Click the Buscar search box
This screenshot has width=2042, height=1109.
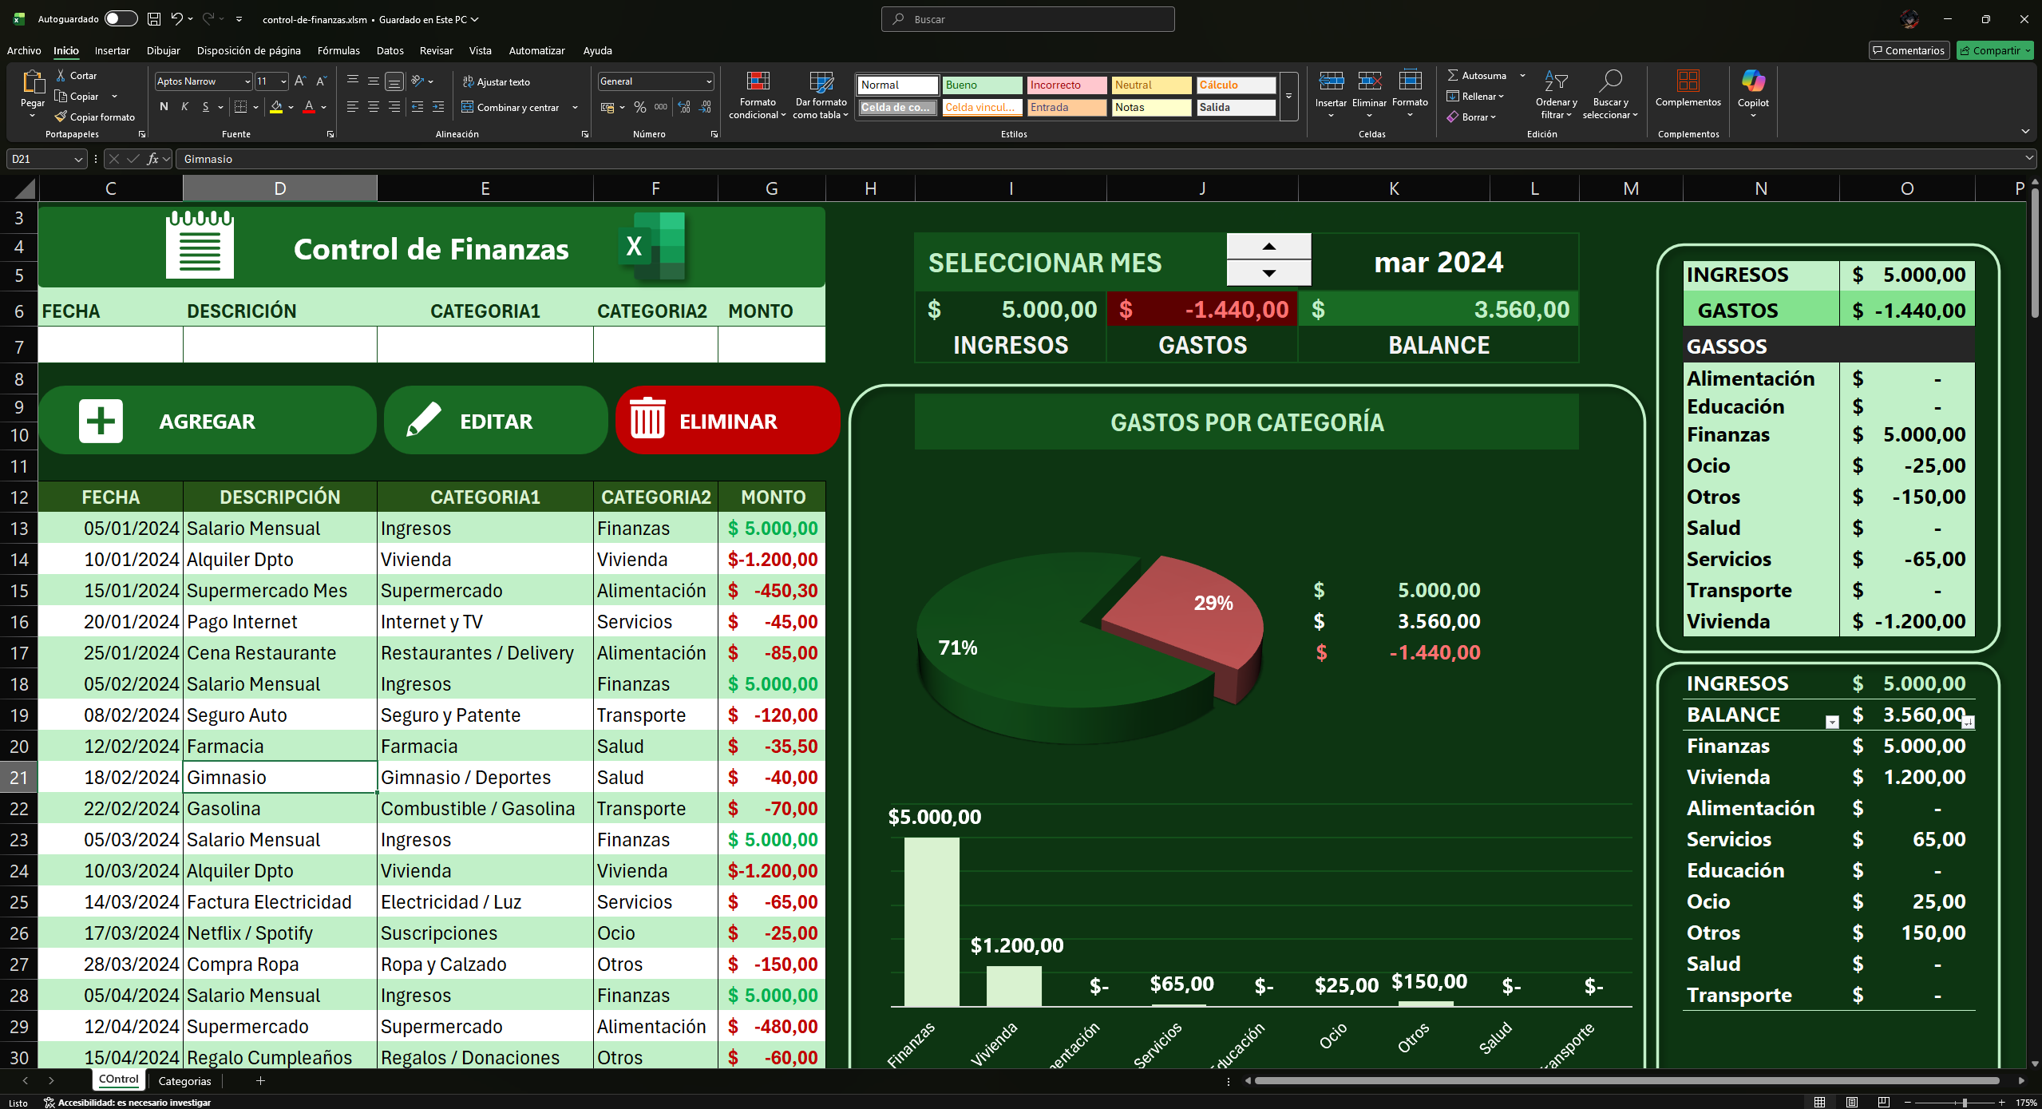pos(1027,18)
